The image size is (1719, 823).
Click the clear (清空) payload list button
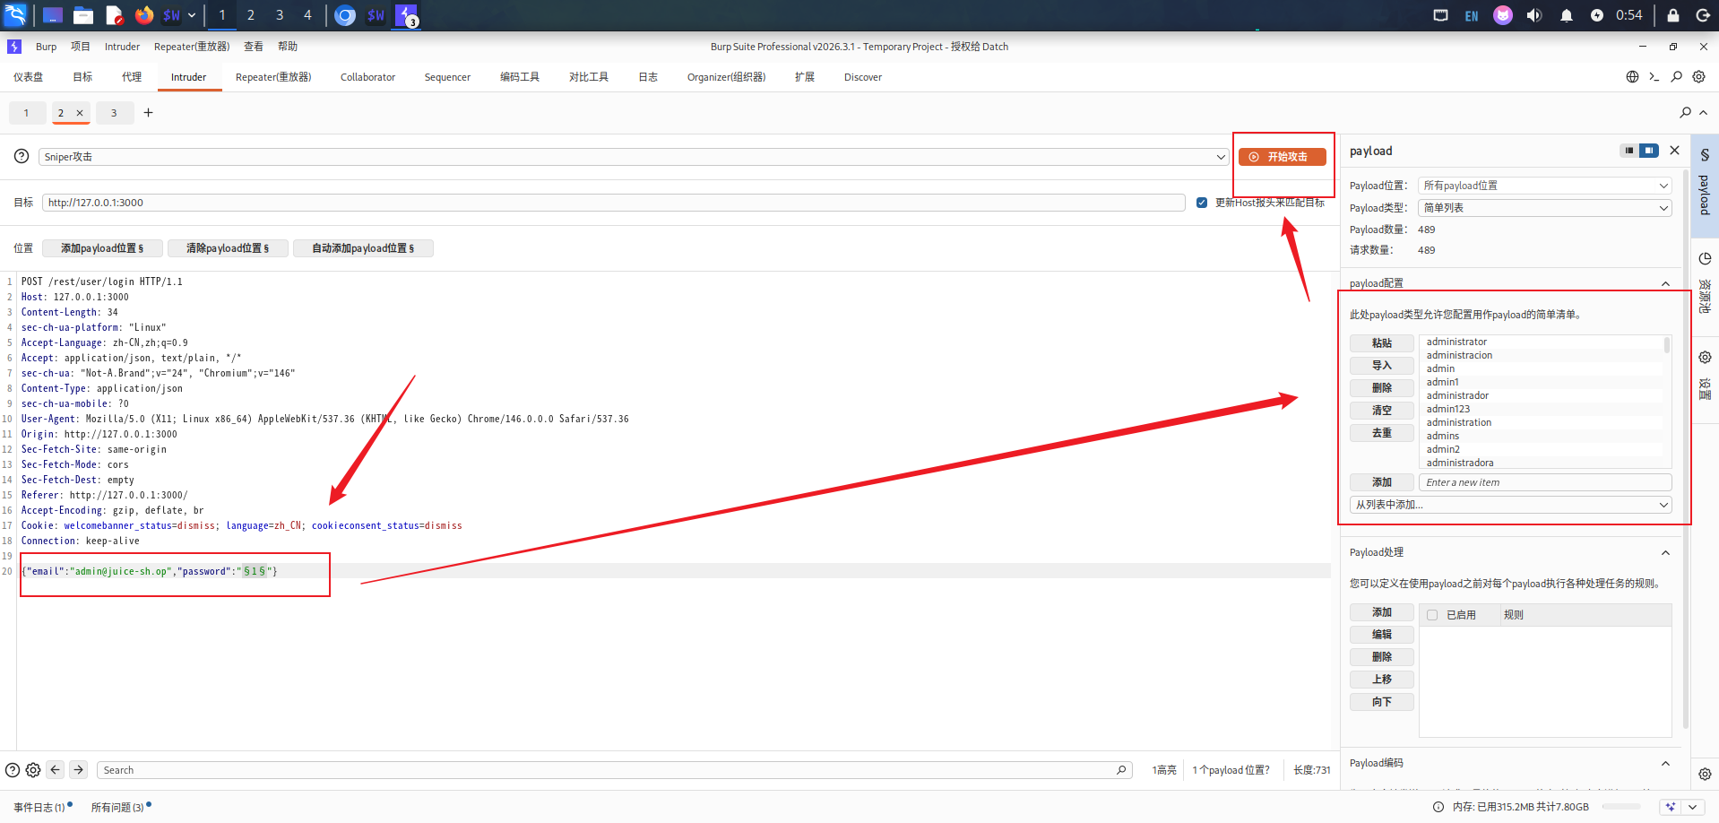coord(1382,411)
